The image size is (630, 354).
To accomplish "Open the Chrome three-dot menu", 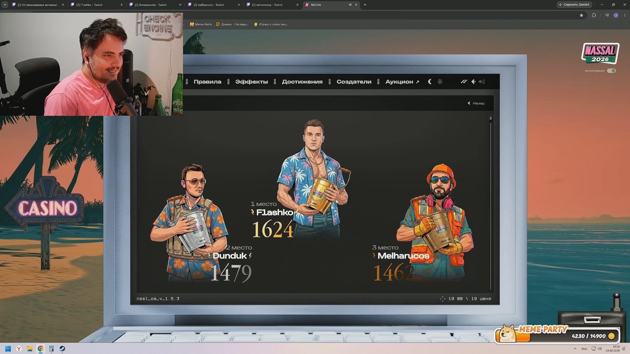I will click(x=624, y=15).
